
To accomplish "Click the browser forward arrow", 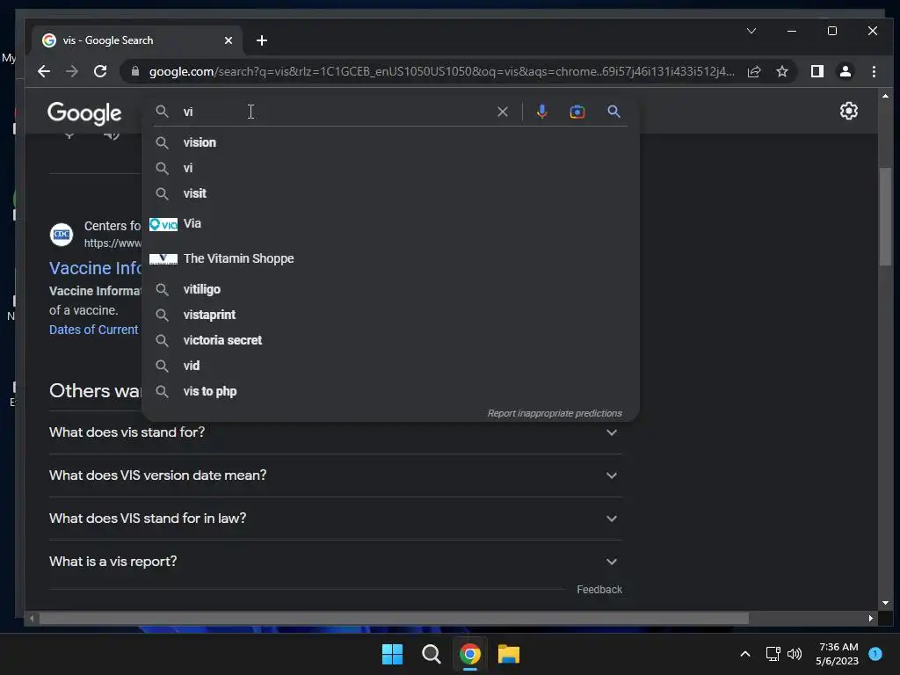I will pyautogui.click(x=72, y=72).
